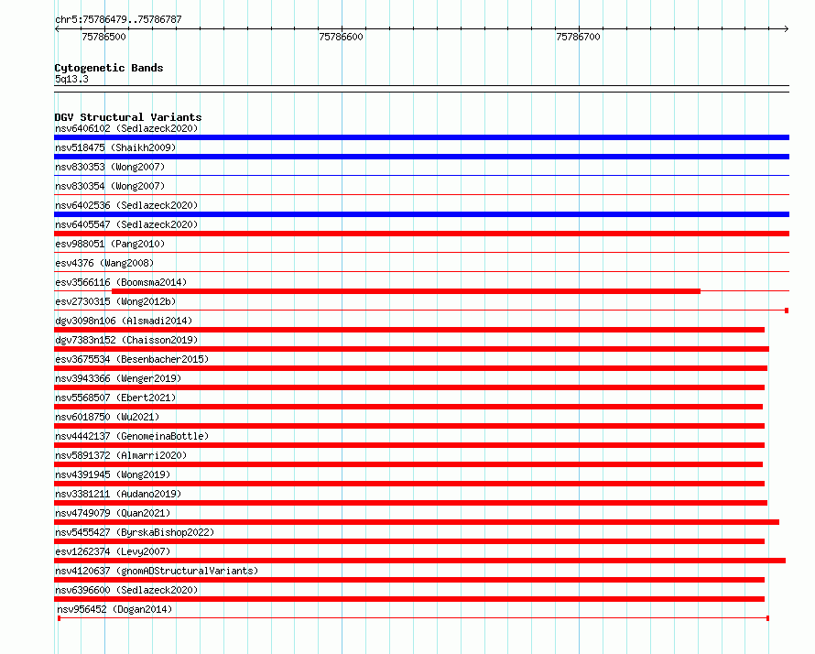Open variant esv2730315 (Wong2012b)
This screenshot has width=815, height=654.
pyautogui.click(x=115, y=301)
